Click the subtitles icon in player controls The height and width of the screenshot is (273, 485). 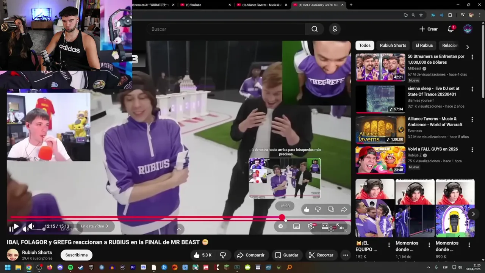(297, 226)
